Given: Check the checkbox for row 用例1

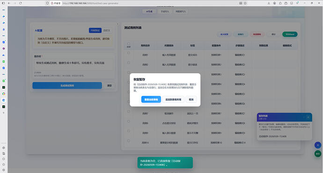Looking at the screenshot, I should pyautogui.click(x=129, y=53).
